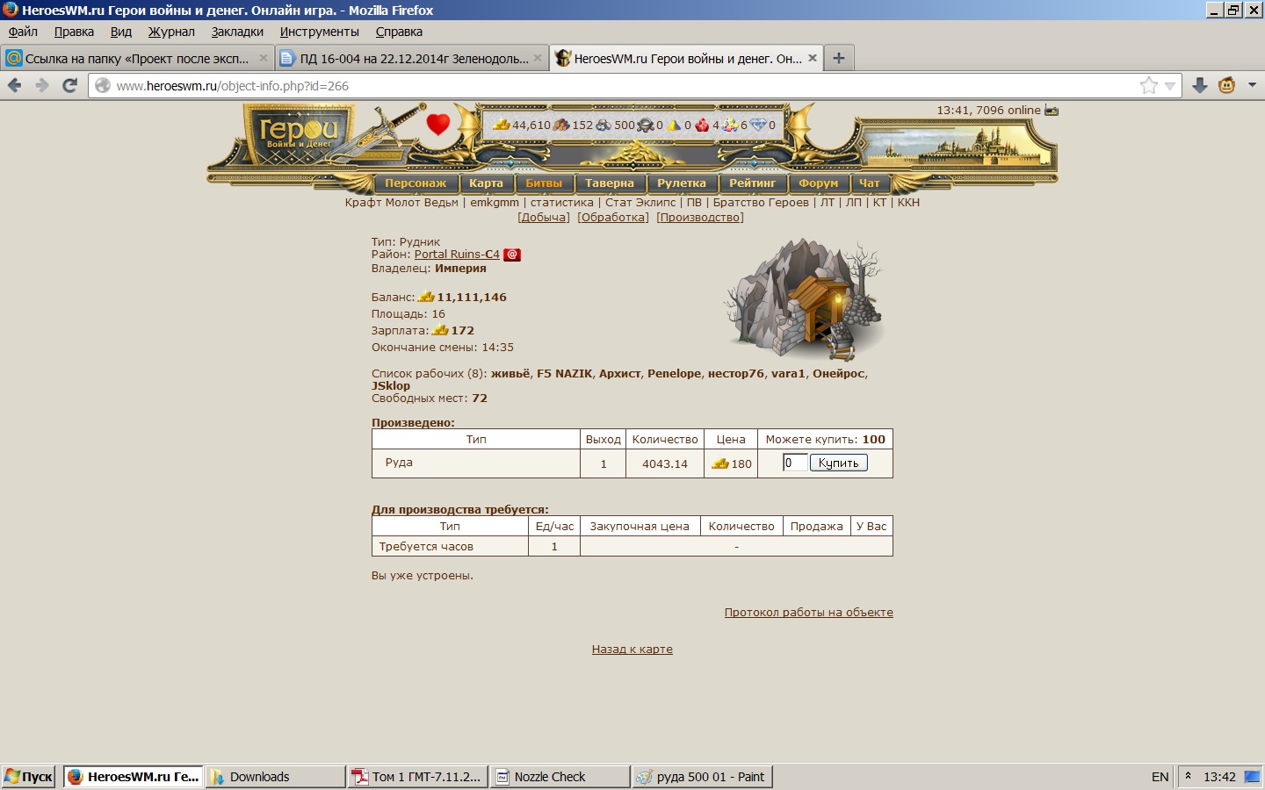Open bookmarks dropdown arrow next to star
The height and width of the screenshot is (790, 1265).
[1170, 85]
